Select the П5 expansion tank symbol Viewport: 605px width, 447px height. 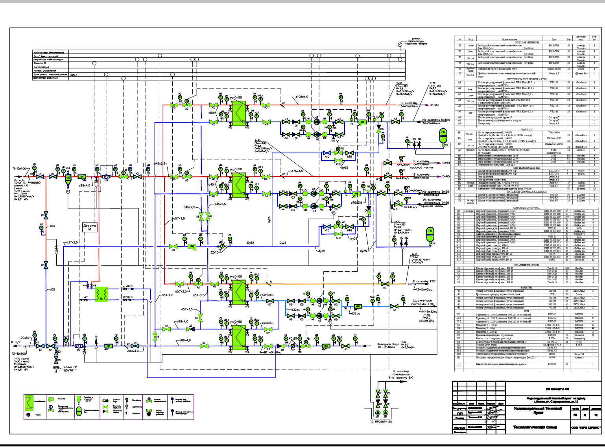click(x=430, y=234)
